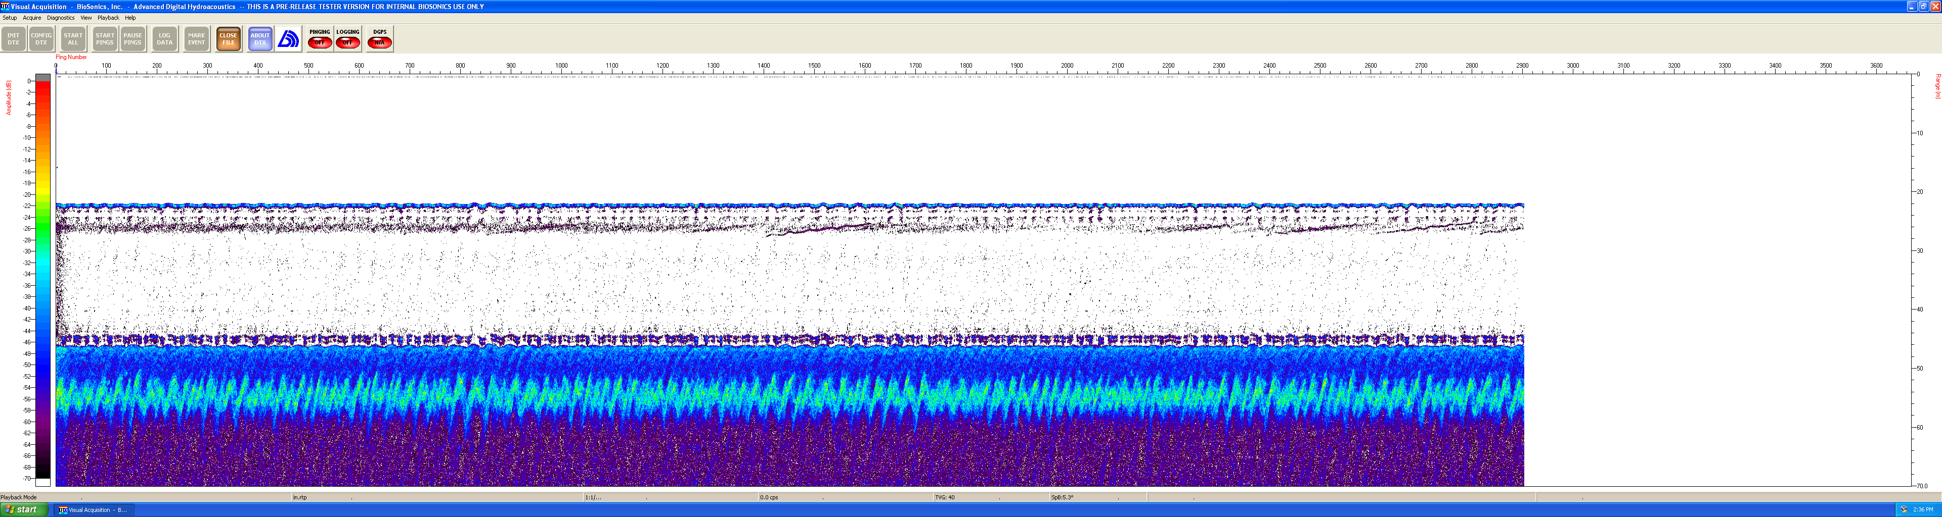1942x517 pixels.
Task: Toggle the PINGING OFF indicator
Action: pos(320,38)
